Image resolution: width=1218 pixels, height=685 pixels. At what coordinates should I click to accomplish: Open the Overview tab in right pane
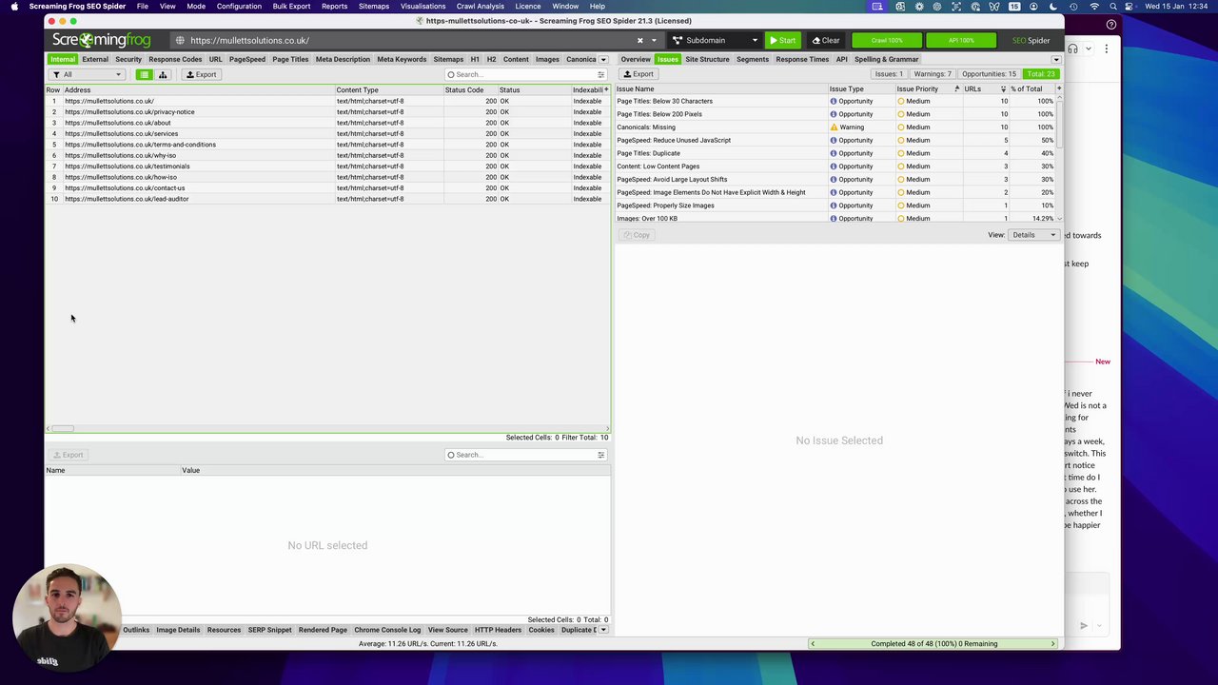pos(636,59)
